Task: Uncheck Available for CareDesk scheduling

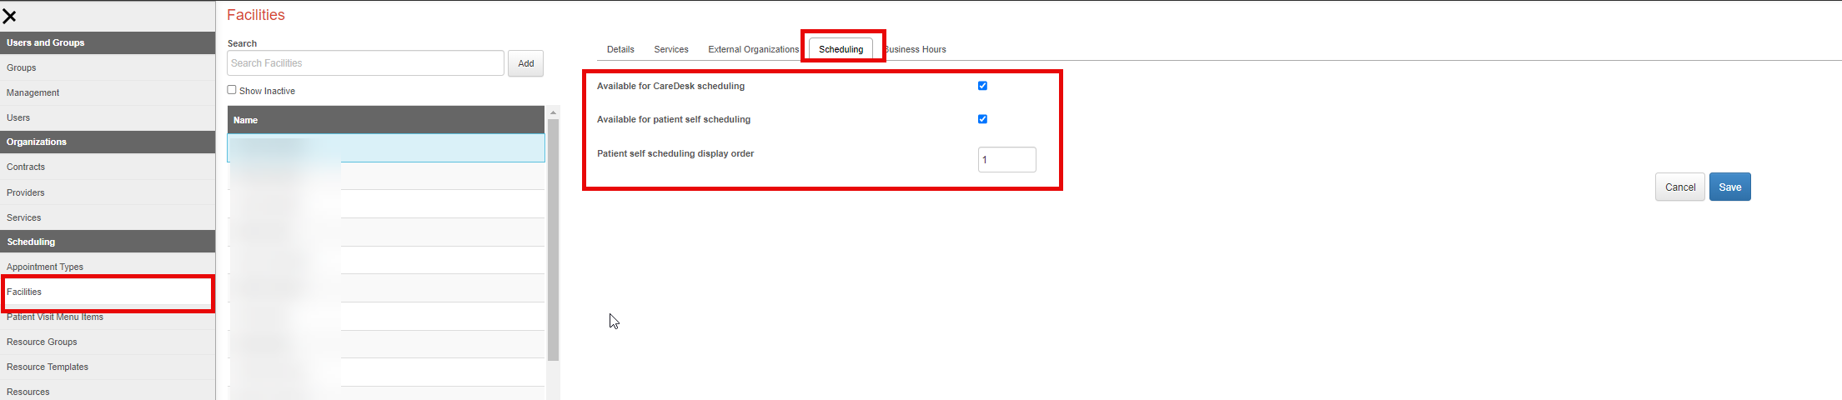Action: click(982, 86)
